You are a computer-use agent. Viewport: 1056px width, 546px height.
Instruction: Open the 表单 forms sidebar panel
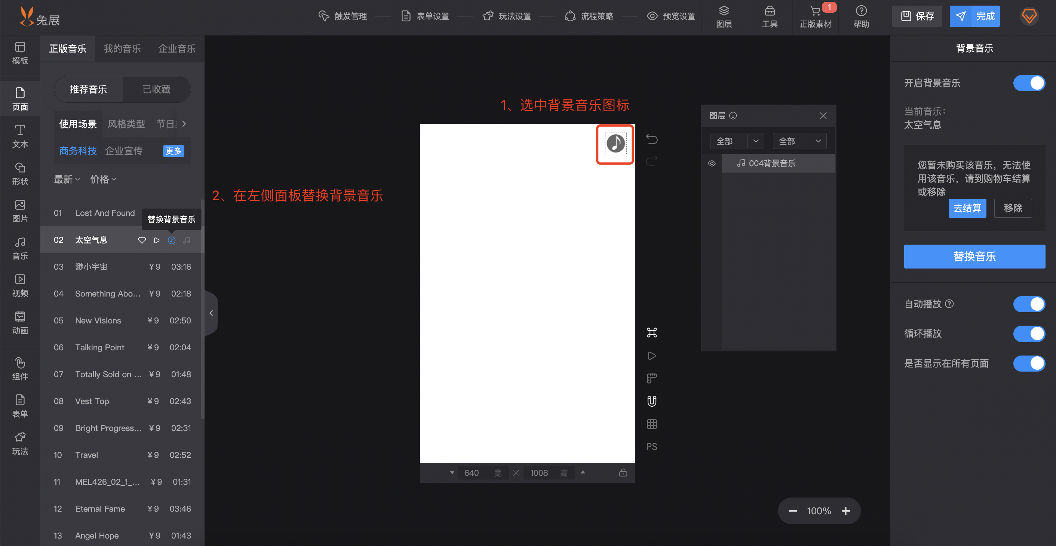[x=20, y=406]
